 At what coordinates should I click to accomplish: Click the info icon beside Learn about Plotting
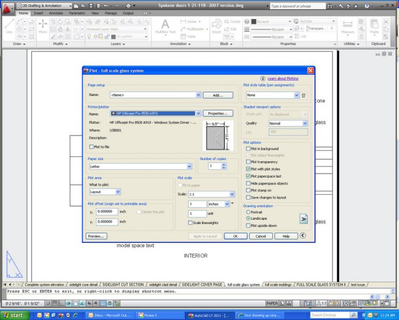pos(263,78)
